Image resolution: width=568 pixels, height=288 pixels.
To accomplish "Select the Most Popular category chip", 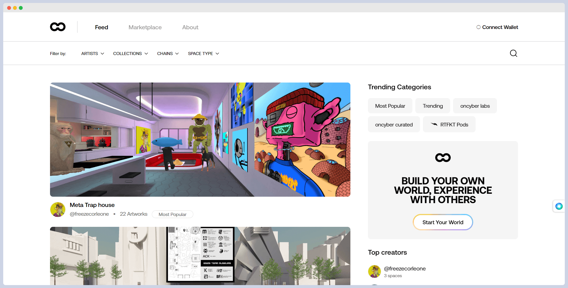I will (390, 106).
